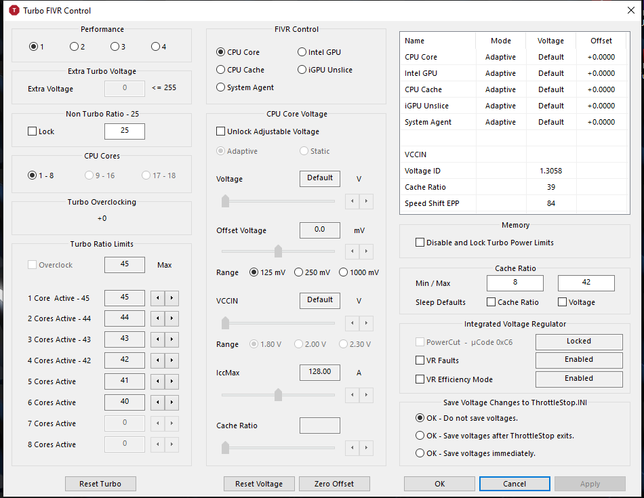This screenshot has height=498, width=644.
Task: Click the Zero Offset button
Action: [x=334, y=484]
